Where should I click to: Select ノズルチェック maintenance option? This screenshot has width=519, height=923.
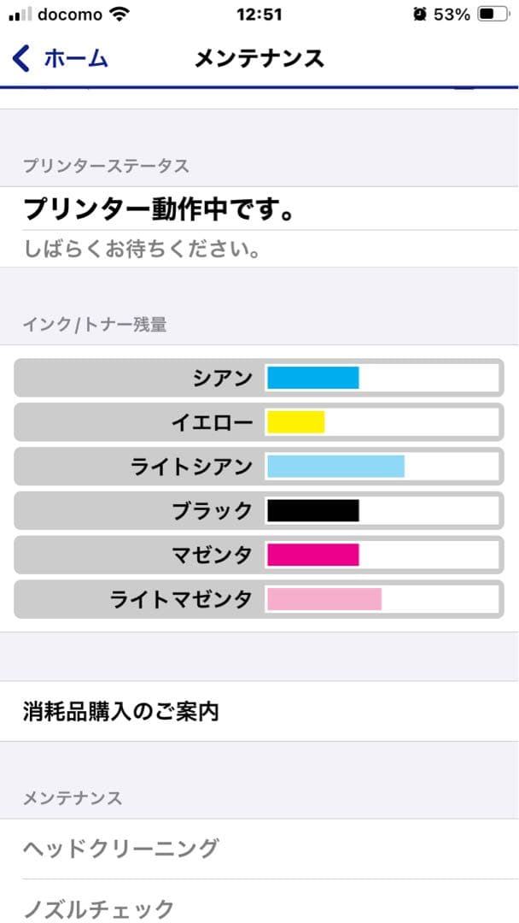tap(99, 908)
